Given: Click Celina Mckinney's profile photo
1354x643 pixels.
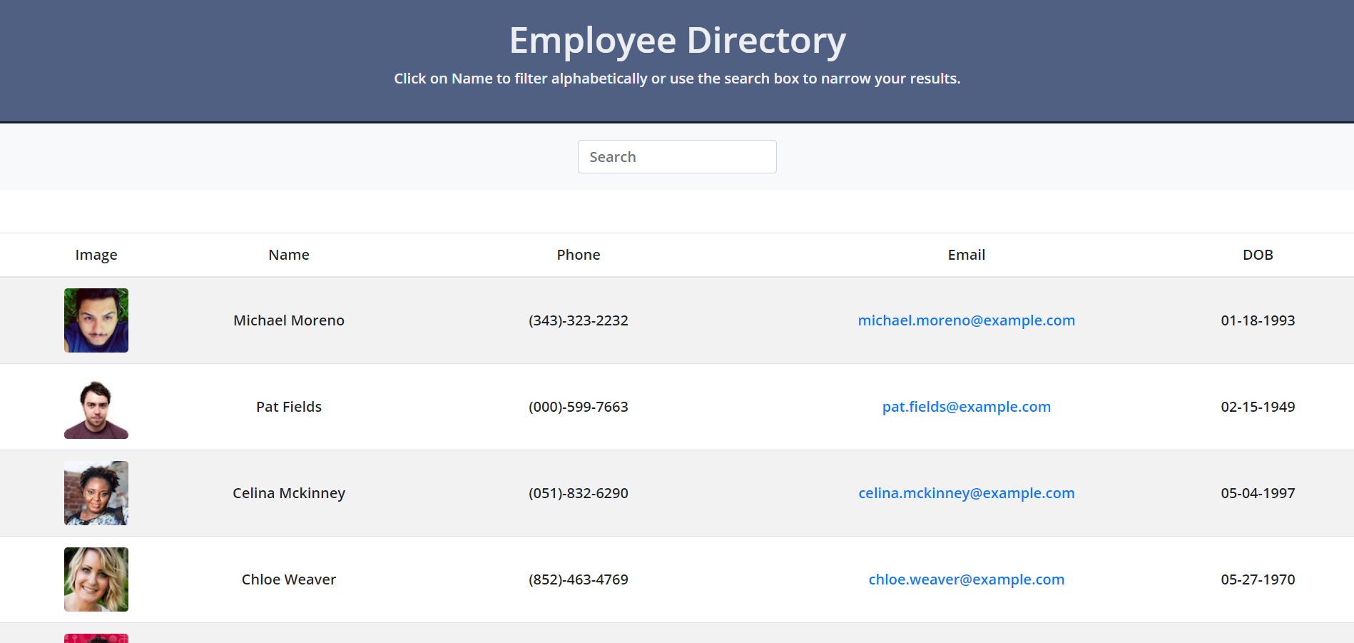Looking at the screenshot, I should pos(96,492).
